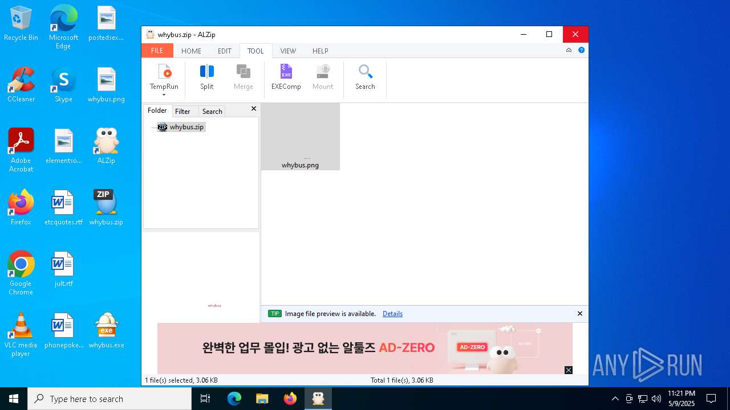Open the ALZip desktop shortcut
Viewport: 730px width, 410px height.
tap(106, 147)
